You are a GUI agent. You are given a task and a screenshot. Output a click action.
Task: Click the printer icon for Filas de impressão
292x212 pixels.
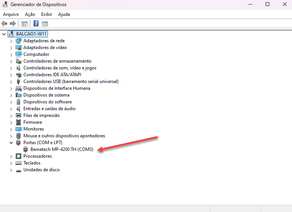(x=19, y=115)
